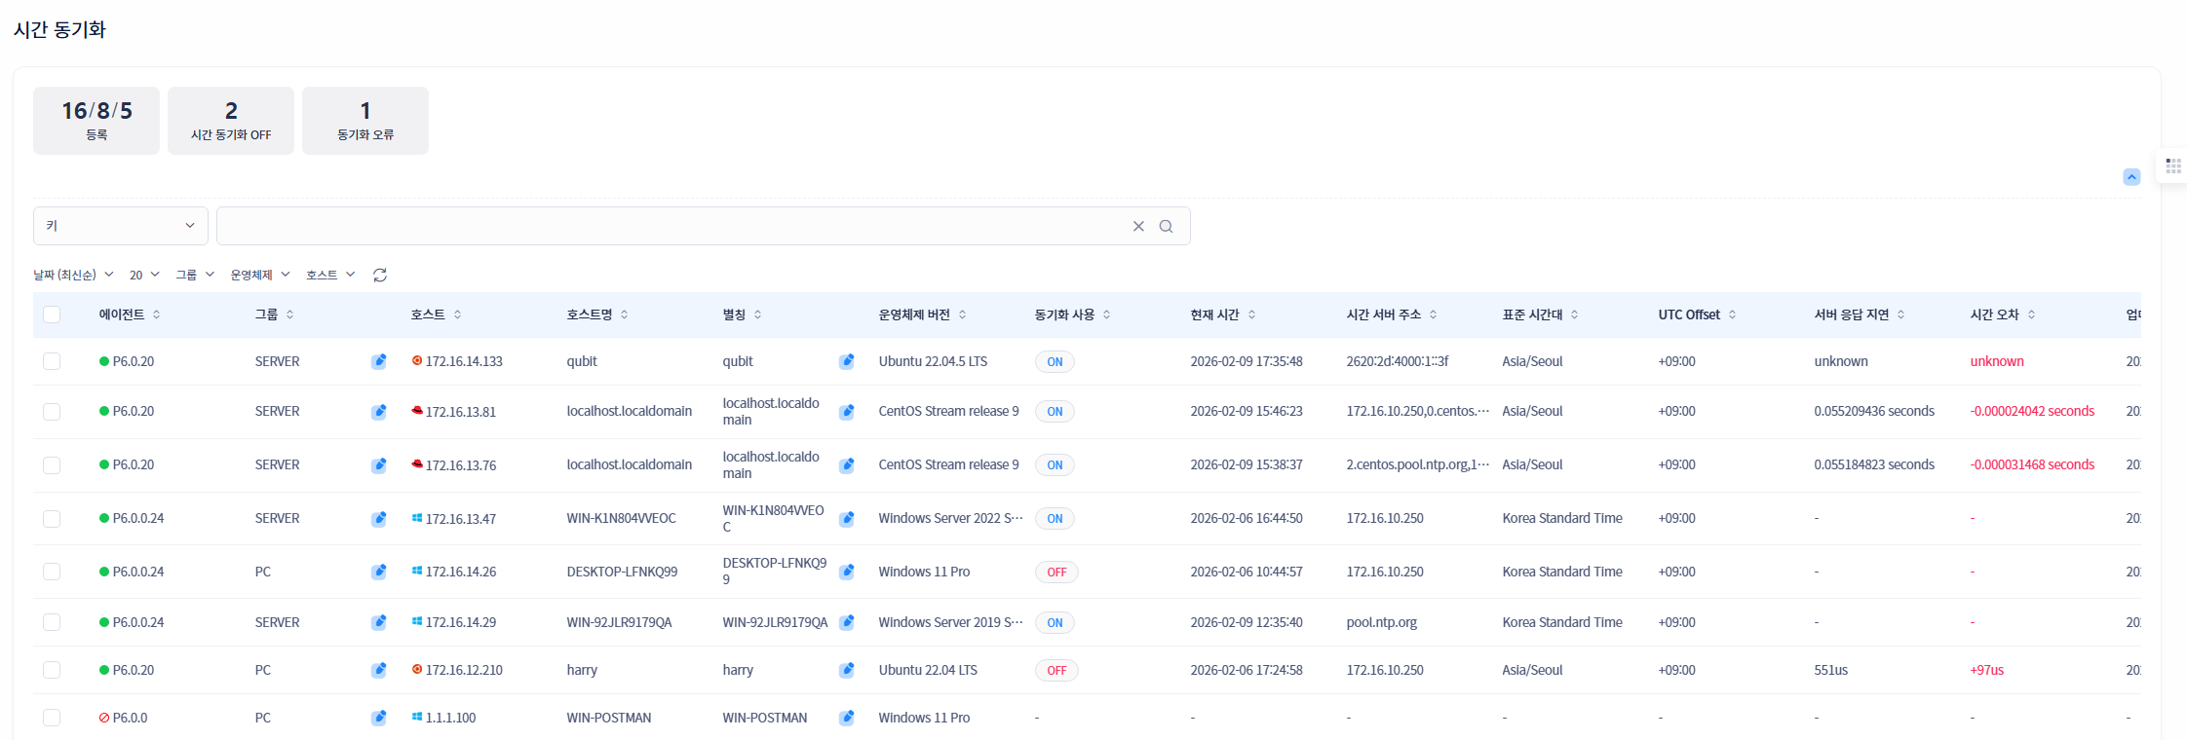This screenshot has height=740, width=2187.
Task: Clear the search field with X icon
Action: [1138, 227]
